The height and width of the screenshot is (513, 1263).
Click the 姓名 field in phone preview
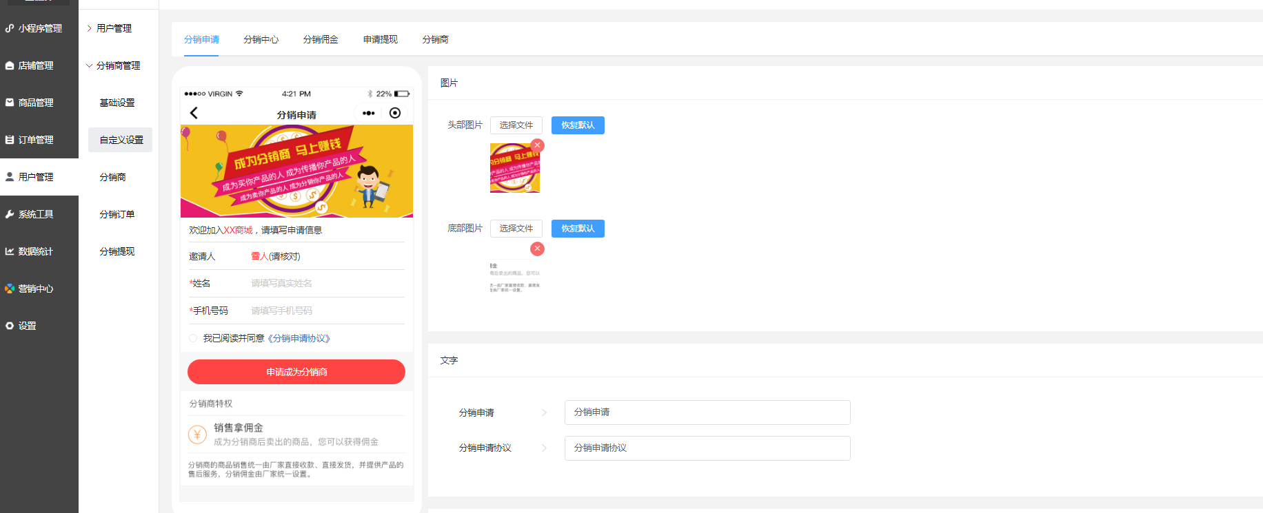click(x=296, y=283)
